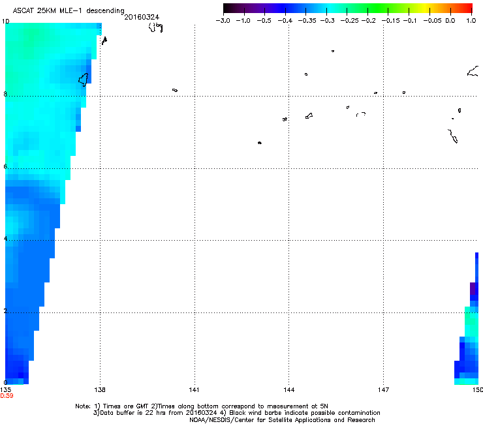483x424 pixels.
Task: Click the -0.15 color scale label
Action: (x=390, y=21)
